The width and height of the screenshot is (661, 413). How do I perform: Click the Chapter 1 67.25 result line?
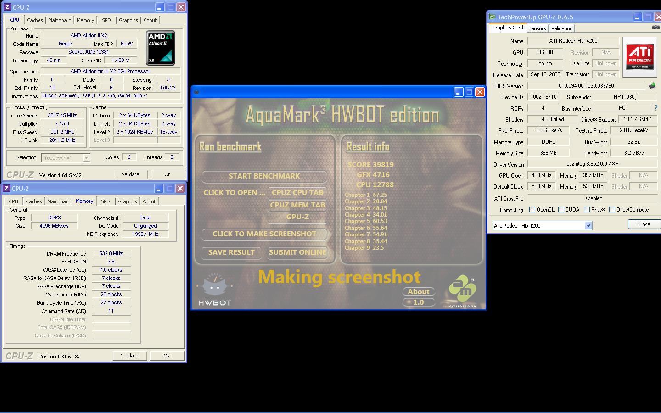[366, 195]
